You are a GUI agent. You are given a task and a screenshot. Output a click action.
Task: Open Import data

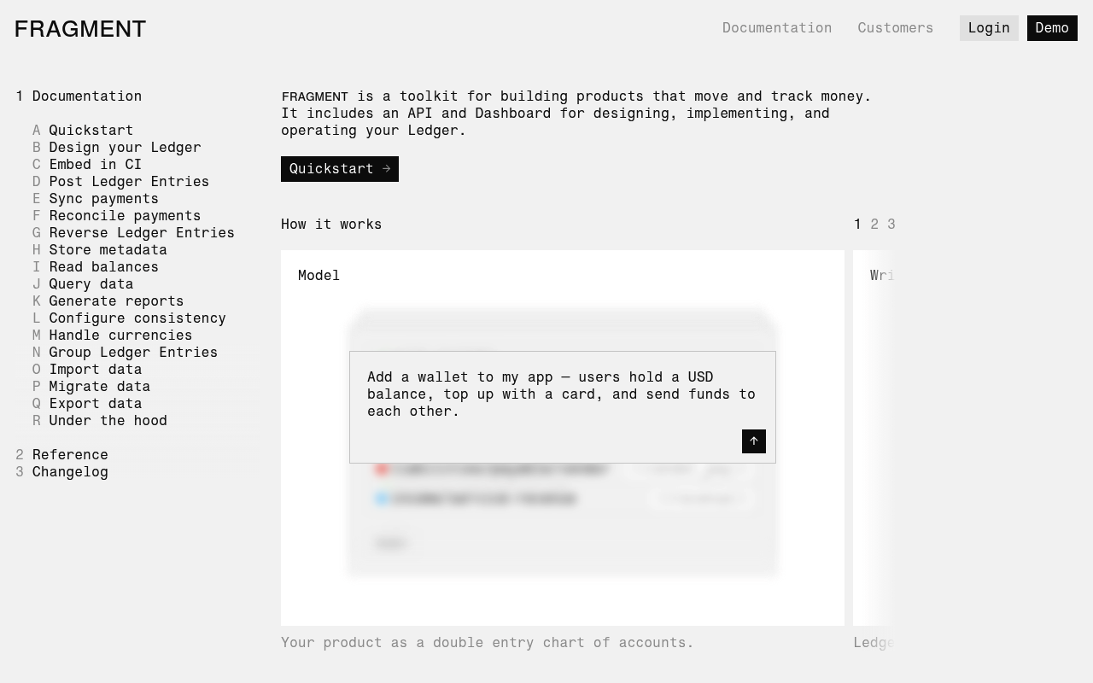click(x=96, y=370)
